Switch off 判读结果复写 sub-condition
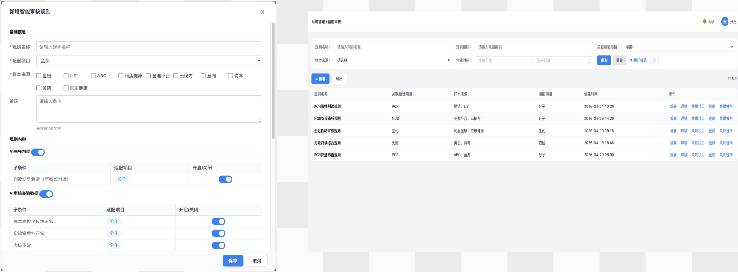 point(225,179)
